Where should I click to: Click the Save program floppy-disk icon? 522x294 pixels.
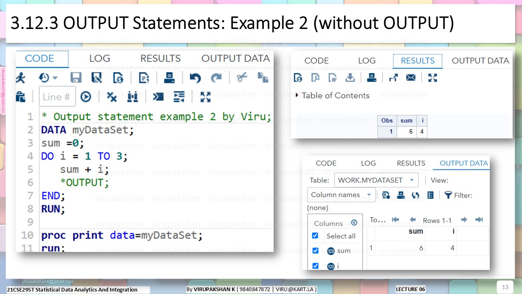[76, 78]
